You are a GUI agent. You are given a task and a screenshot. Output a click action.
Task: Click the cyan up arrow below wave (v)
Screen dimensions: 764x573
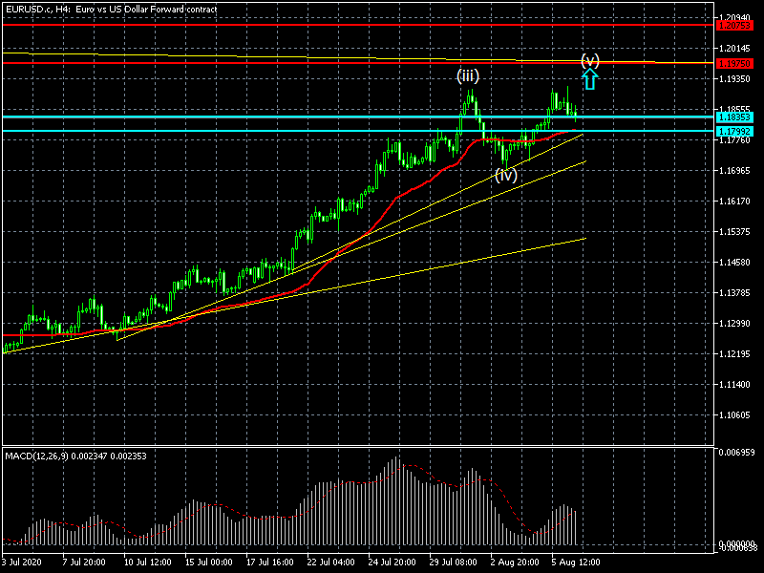coord(590,80)
